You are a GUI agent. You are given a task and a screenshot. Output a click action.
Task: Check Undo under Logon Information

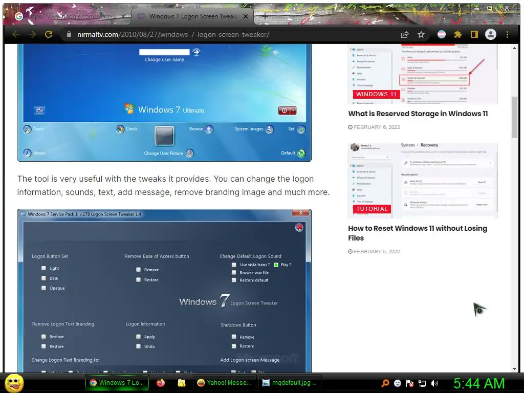138,346
